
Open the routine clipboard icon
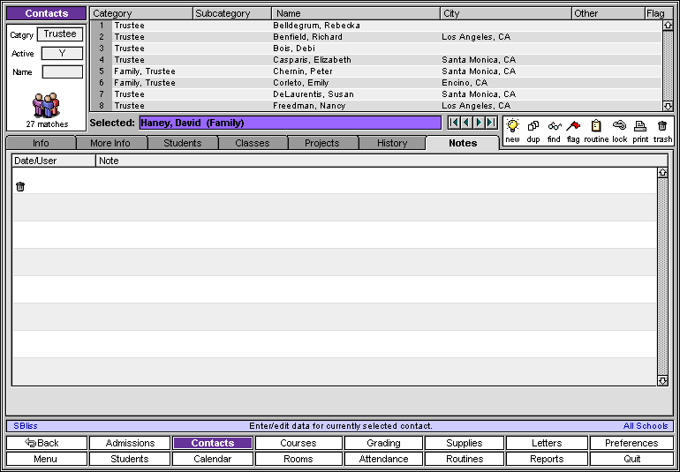pos(596,126)
